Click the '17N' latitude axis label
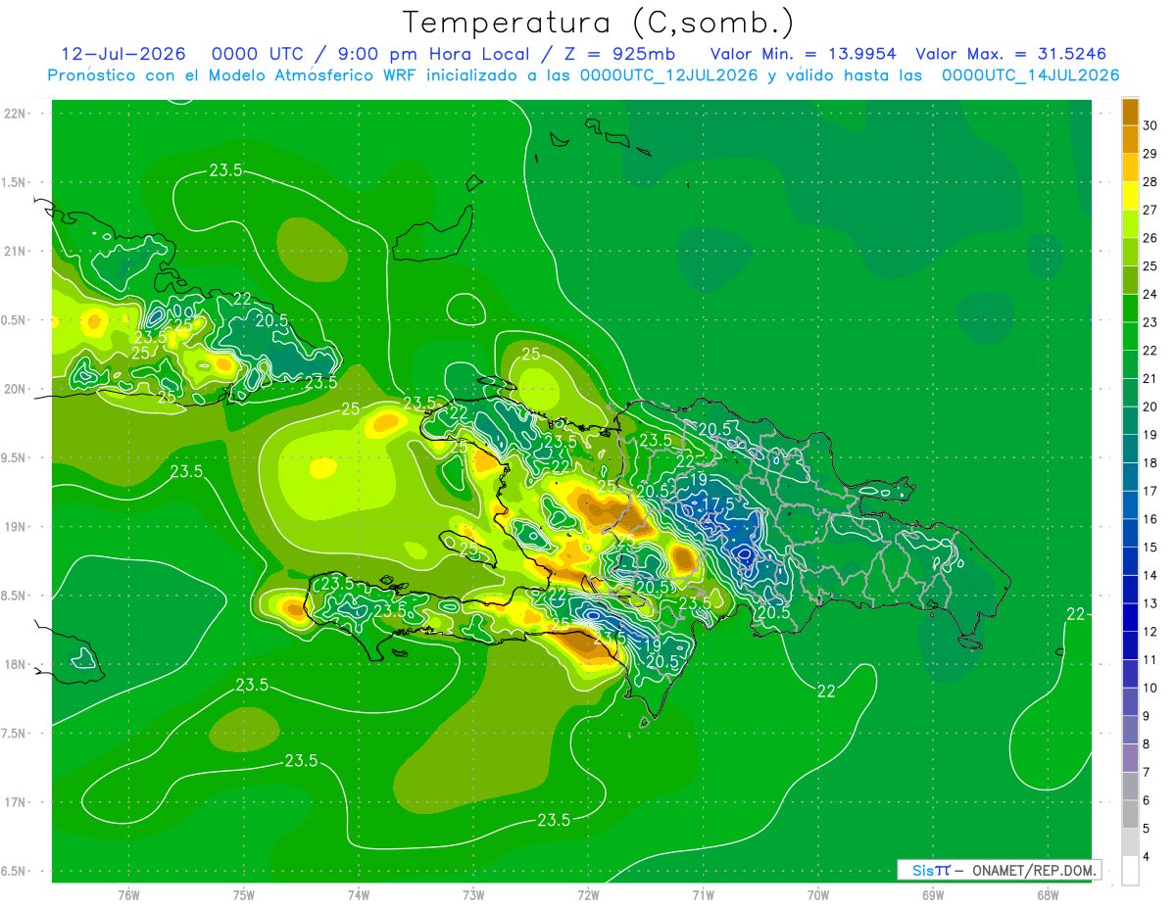Image resolution: width=1176 pixels, height=908 pixels. point(15,802)
